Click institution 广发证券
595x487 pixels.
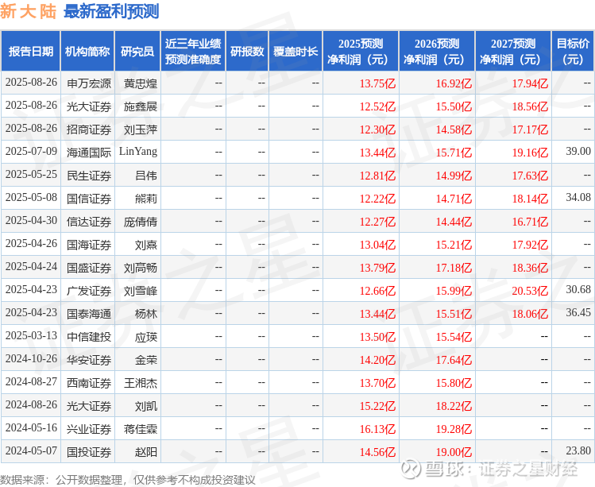pos(89,291)
